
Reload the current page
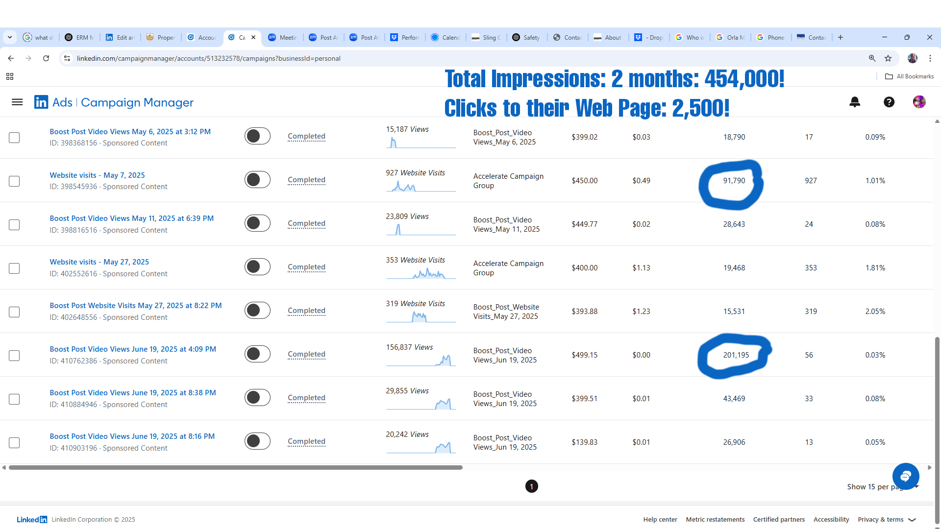[46, 58]
